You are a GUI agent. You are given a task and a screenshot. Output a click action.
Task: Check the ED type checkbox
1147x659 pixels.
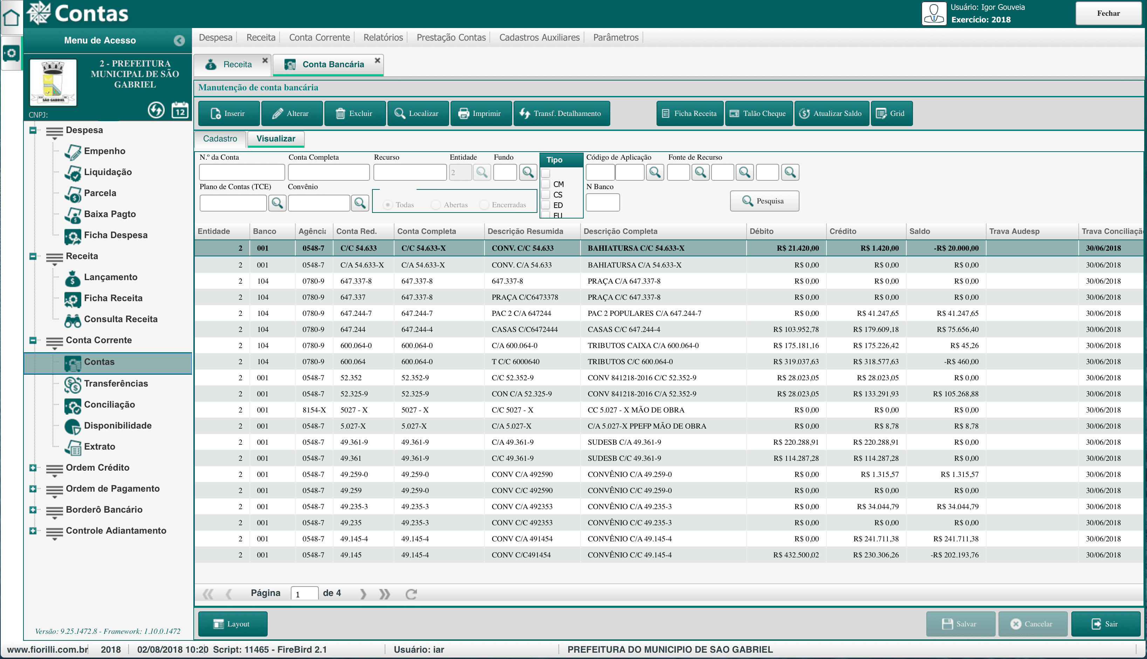point(546,205)
